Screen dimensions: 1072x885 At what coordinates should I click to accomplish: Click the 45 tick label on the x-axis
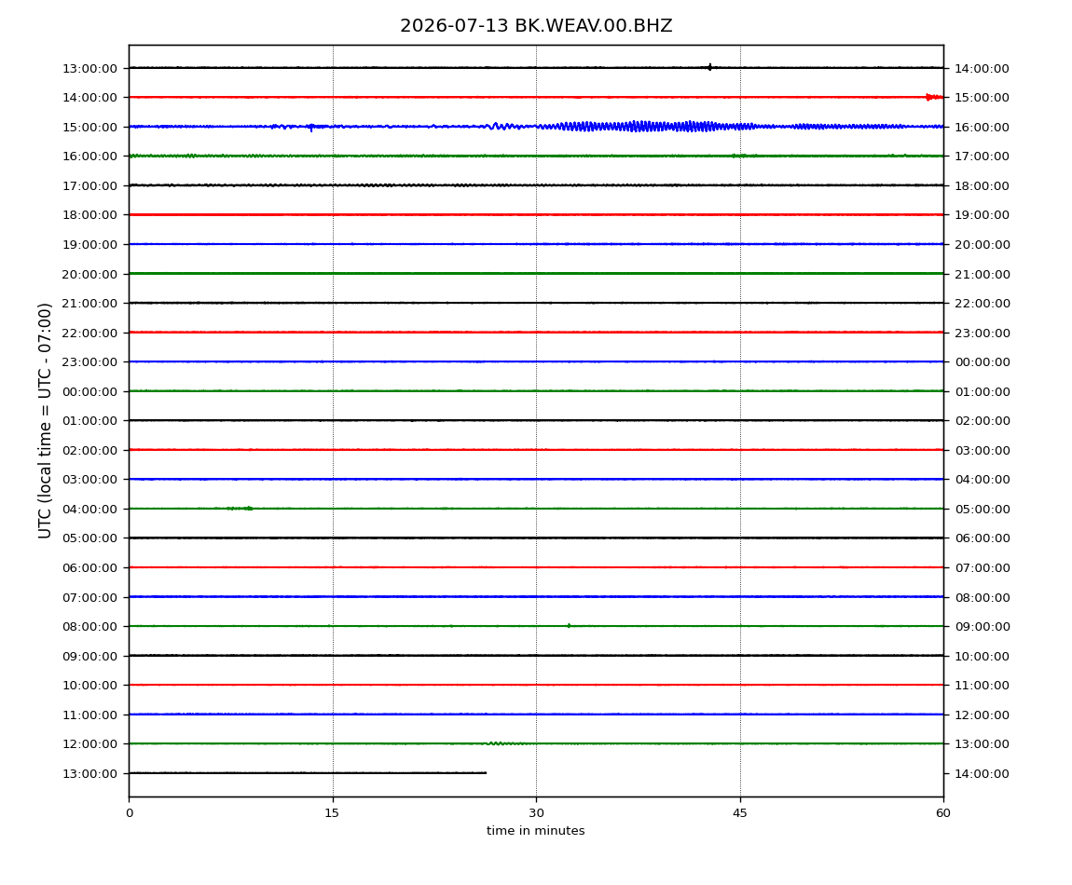pos(740,813)
